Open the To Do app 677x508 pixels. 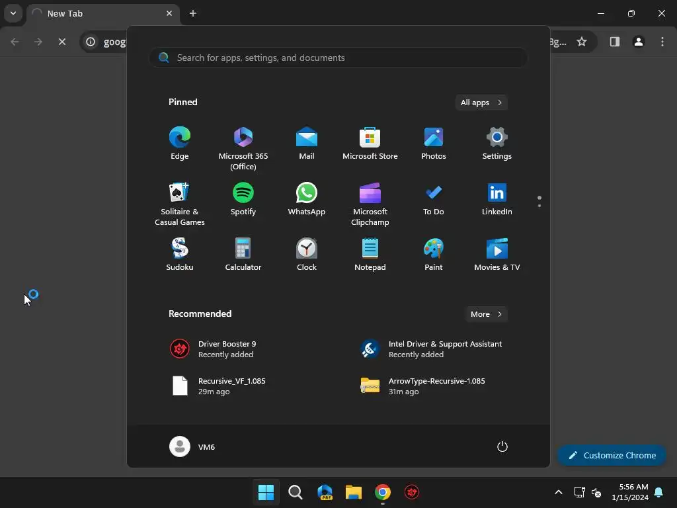coord(434,200)
